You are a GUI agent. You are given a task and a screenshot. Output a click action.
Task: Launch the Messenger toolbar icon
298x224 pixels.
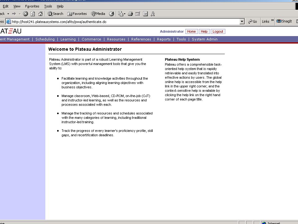[x=153, y=14]
